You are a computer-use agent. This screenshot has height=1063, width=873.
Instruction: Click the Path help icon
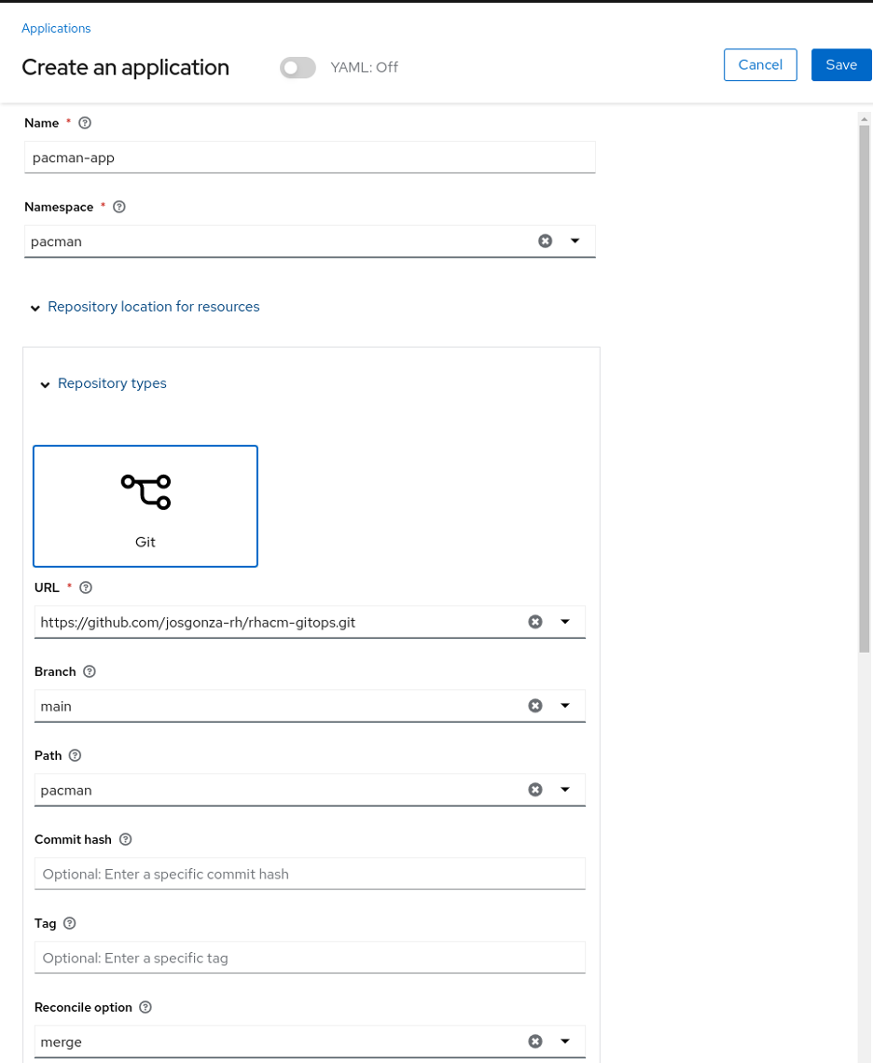click(76, 755)
